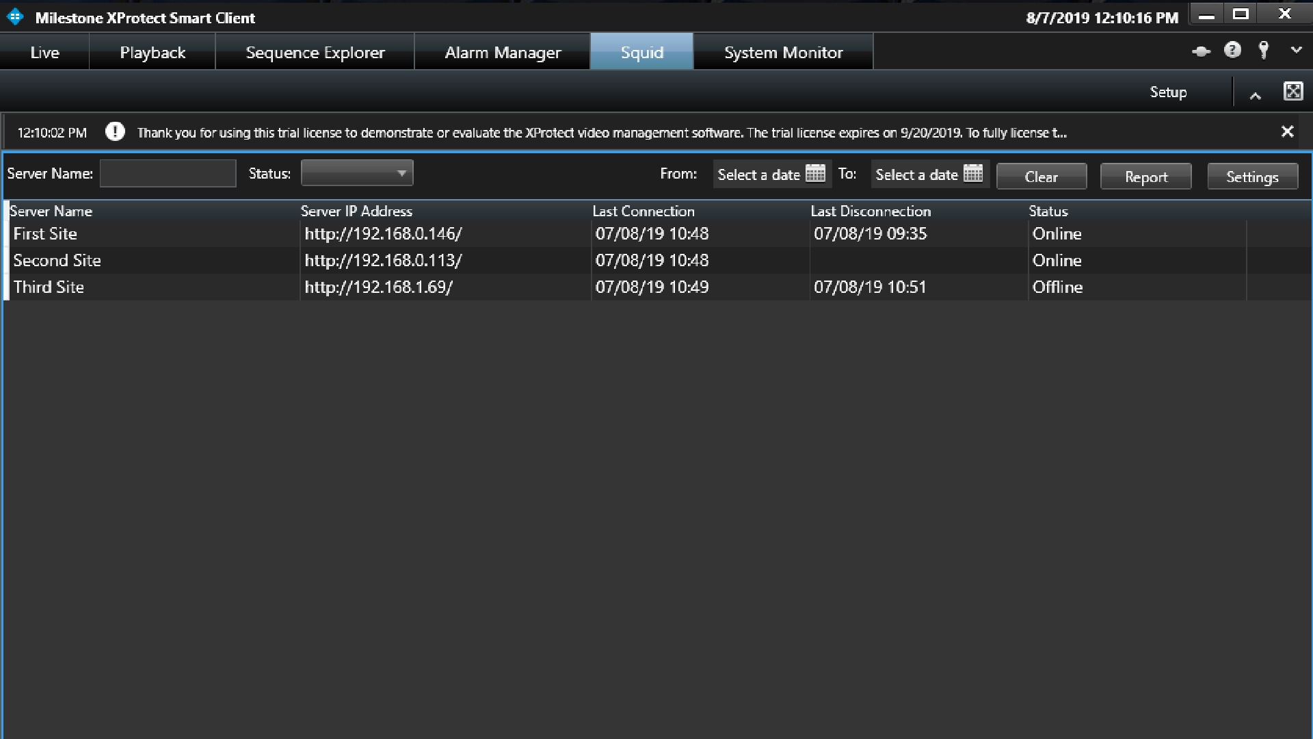1313x739 pixels.
Task: Click IP 'http://192.168.1.69/'
Action: point(378,287)
